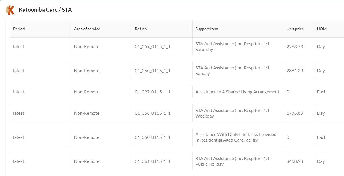
Task: Click "latest" period in the 01_061_0115_1_1 row
Action: (19, 161)
